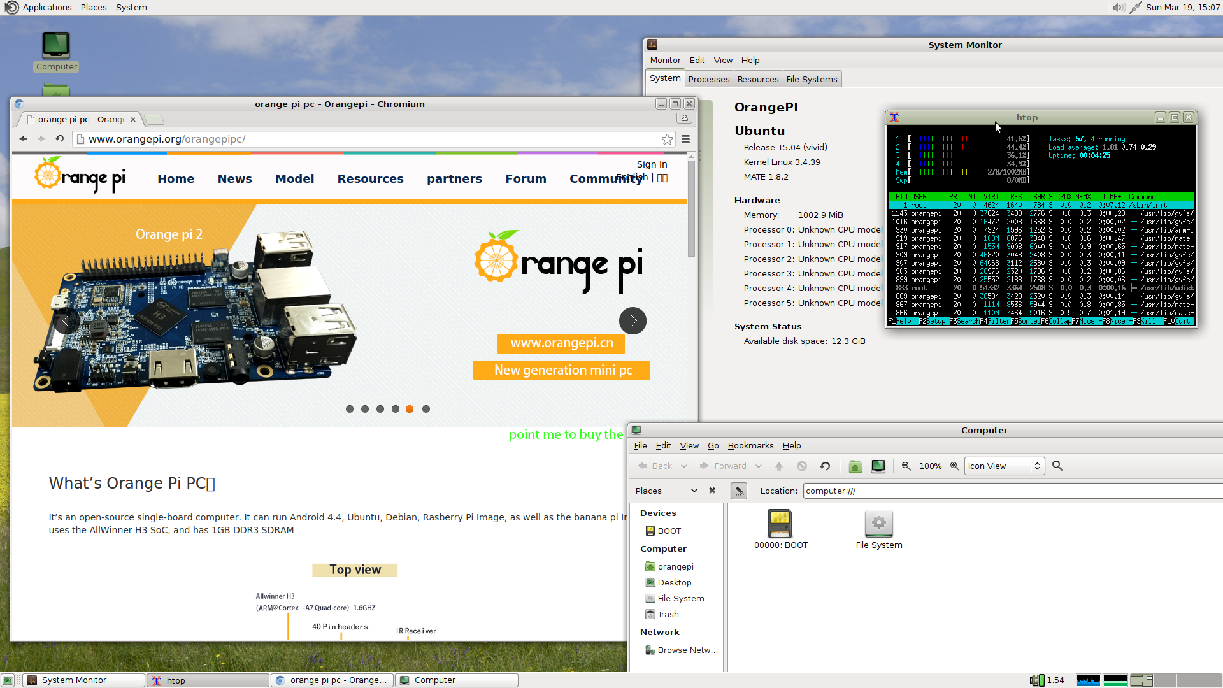Select the Computer desktop icon
Viewport: 1223px width, 688px height.
[56, 52]
